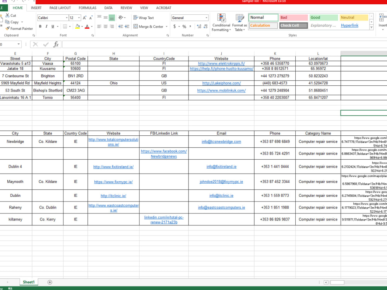The image size is (387, 290).
Task: Decrease indent in Alignment group
Action: click(x=121, y=26)
